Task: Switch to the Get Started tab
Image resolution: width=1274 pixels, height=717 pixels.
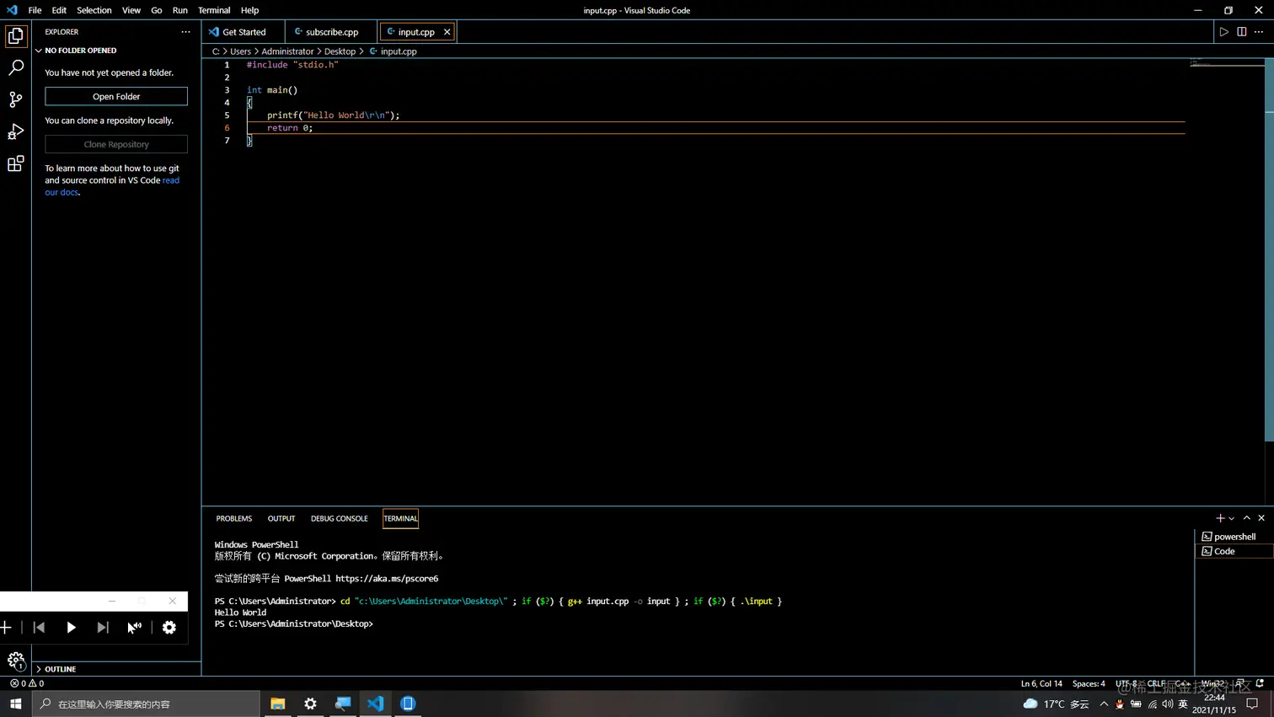Action: pyautogui.click(x=244, y=32)
